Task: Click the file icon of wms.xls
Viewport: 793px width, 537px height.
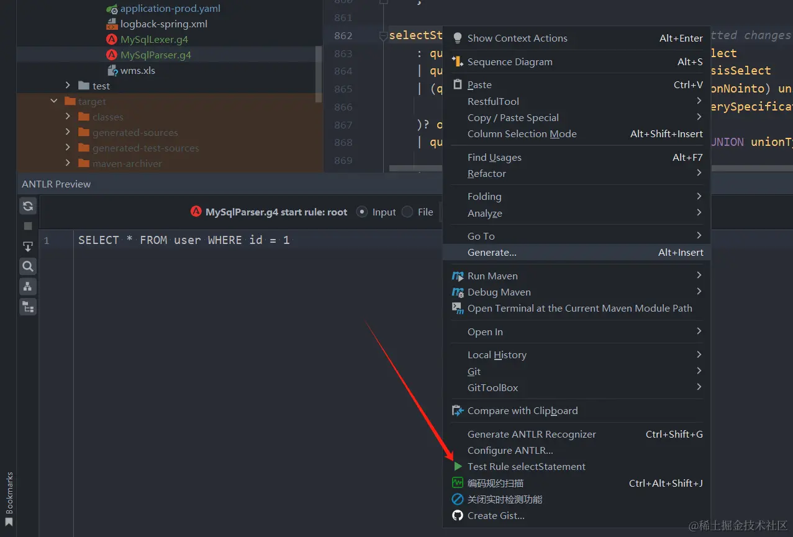Action: coord(112,70)
